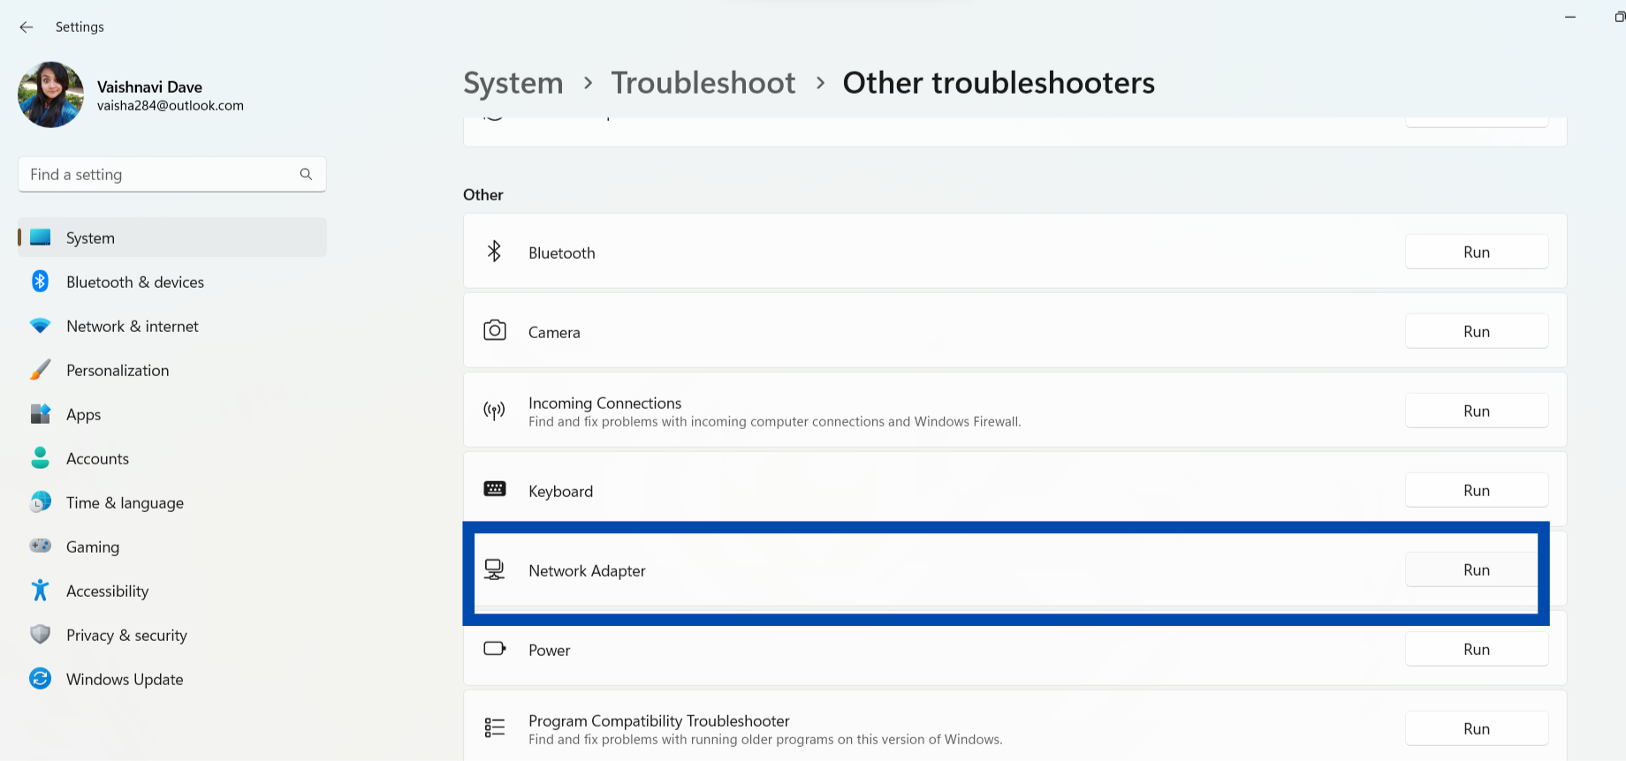Image resolution: width=1626 pixels, height=761 pixels.
Task: Click the Windows Update sidebar icon
Action: pos(41,679)
